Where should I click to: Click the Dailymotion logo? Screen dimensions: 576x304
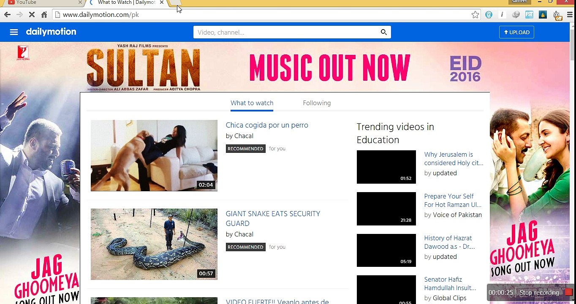(x=51, y=32)
